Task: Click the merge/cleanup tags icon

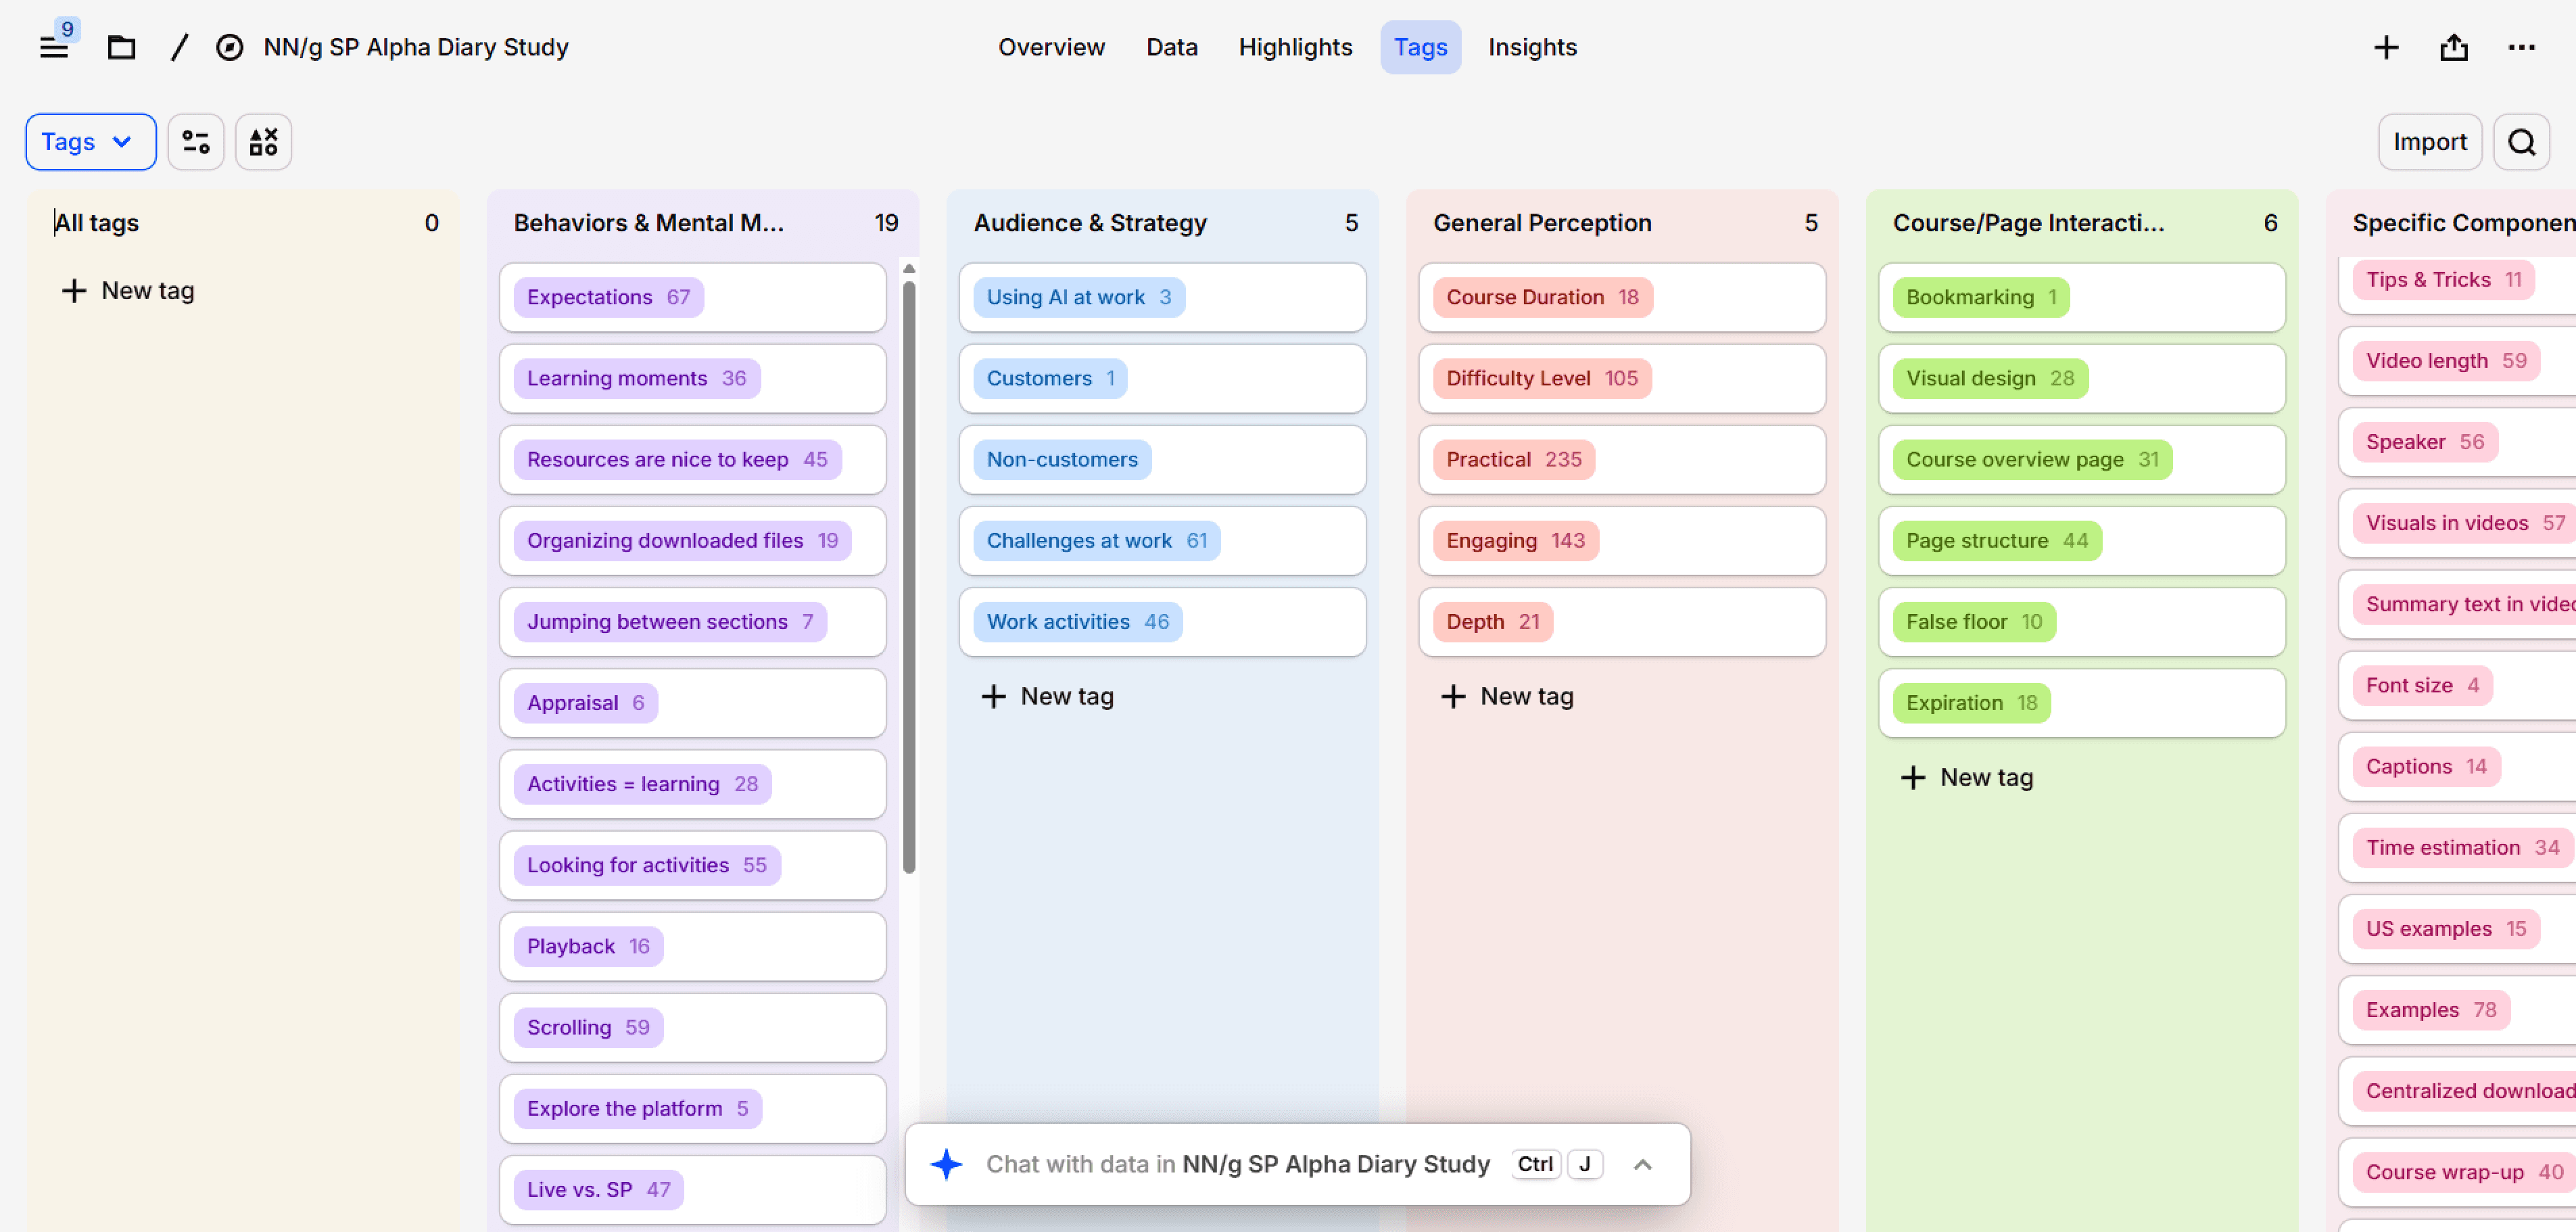Action: click(x=263, y=142)
